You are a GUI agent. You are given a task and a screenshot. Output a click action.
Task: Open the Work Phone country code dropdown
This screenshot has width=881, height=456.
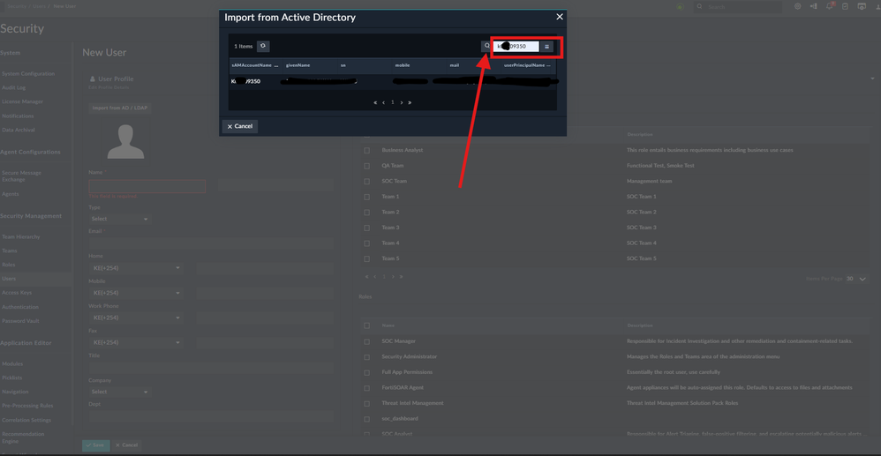[x=136, y=318]
